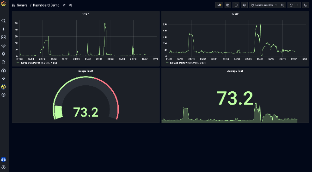
Task: Cycle view mode with the monitor icon
Action: click(x=306, y=5)
